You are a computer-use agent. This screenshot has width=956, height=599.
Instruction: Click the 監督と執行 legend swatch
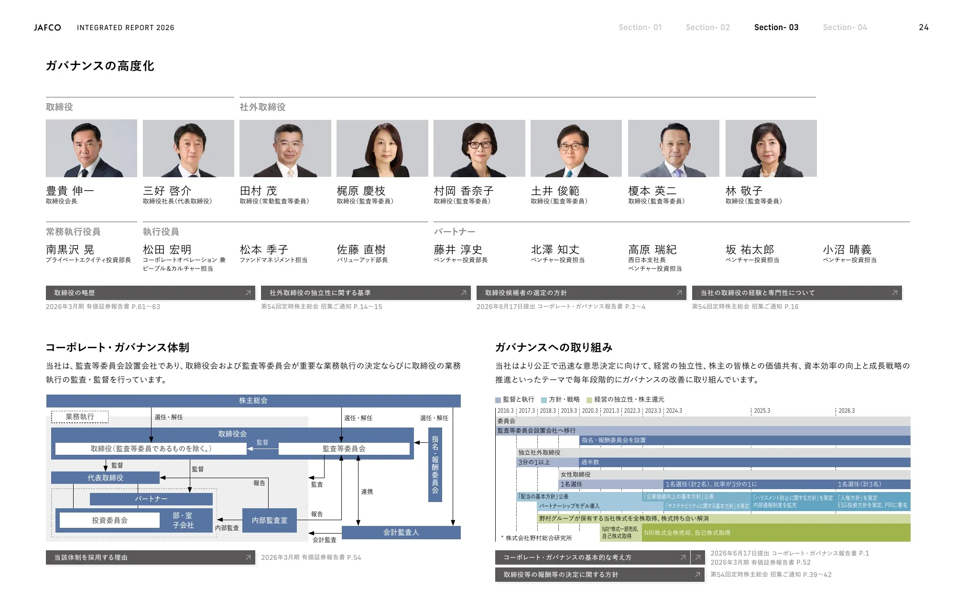click(498, 400)
